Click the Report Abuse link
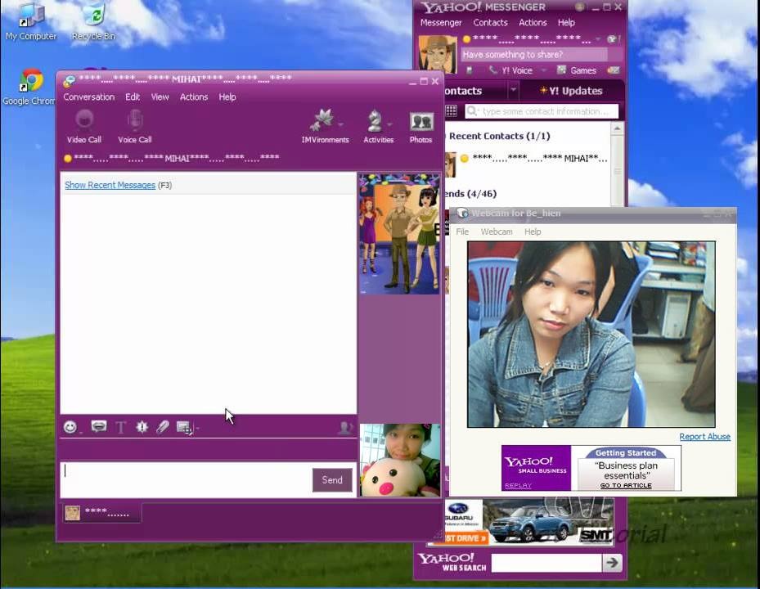760x589 pixels. click(704, 436)
